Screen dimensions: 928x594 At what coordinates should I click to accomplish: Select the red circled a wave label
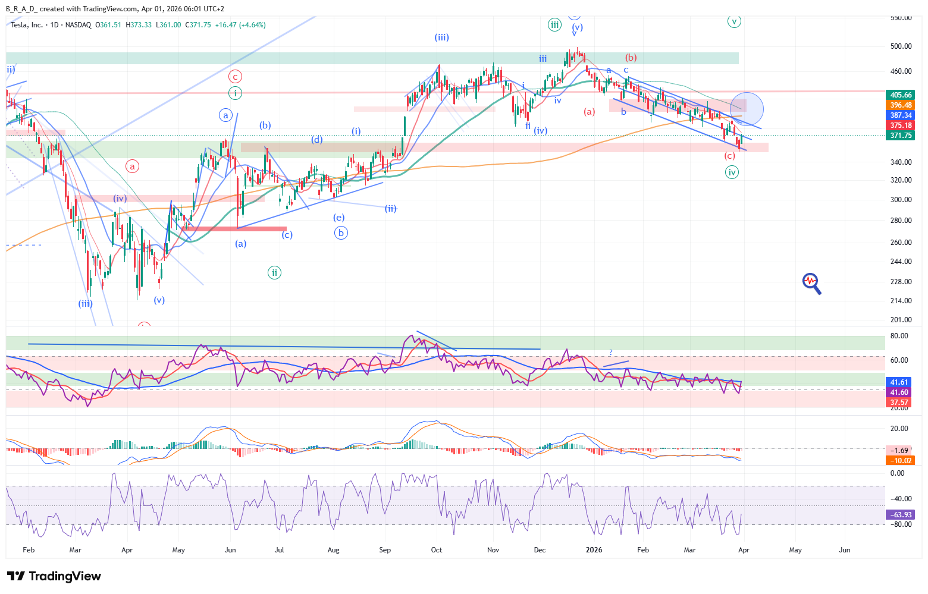(133, 166)
